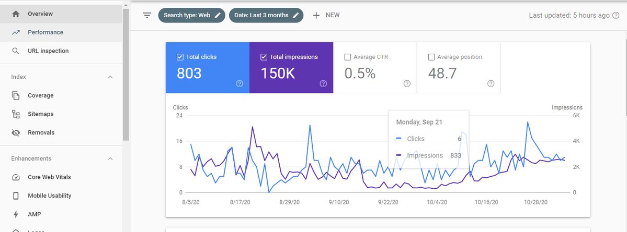Click the Core Web Vitals gauge icon
The width and height of the screenshot is (627, 232).
tap(16, 177)
